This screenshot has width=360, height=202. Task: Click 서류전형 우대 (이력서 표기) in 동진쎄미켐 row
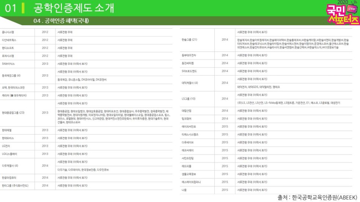pyautogui.click(x=252, y=63)
